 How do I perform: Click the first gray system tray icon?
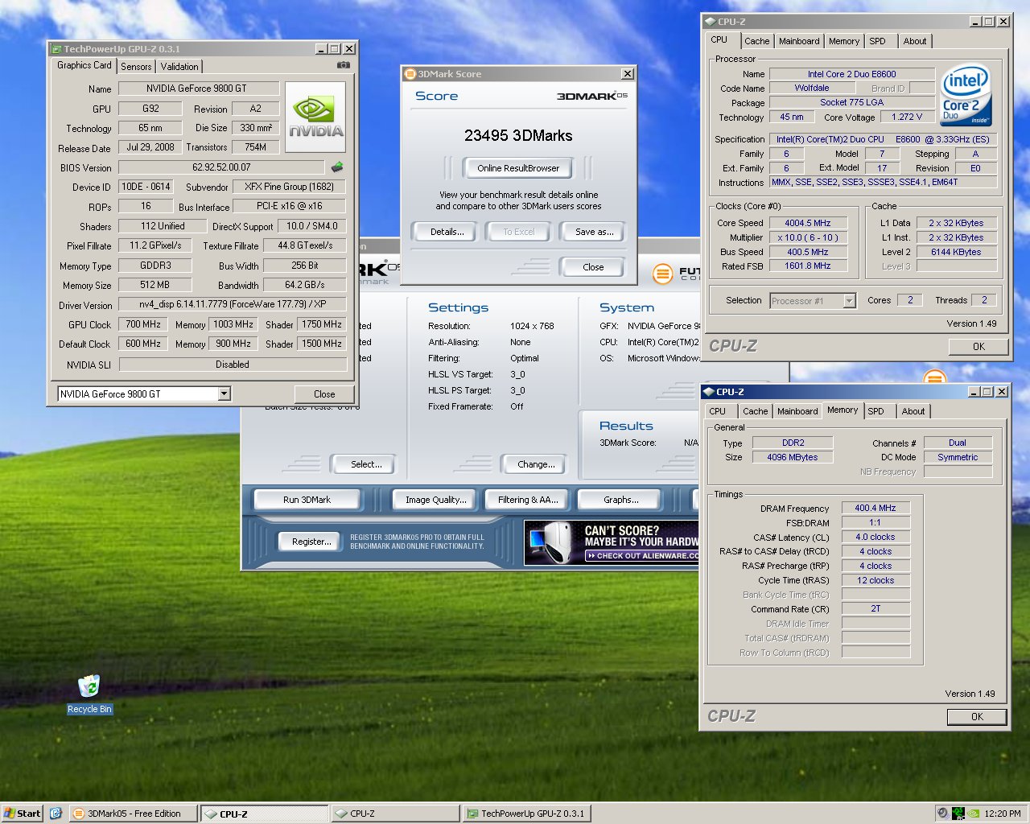[942, 814]
